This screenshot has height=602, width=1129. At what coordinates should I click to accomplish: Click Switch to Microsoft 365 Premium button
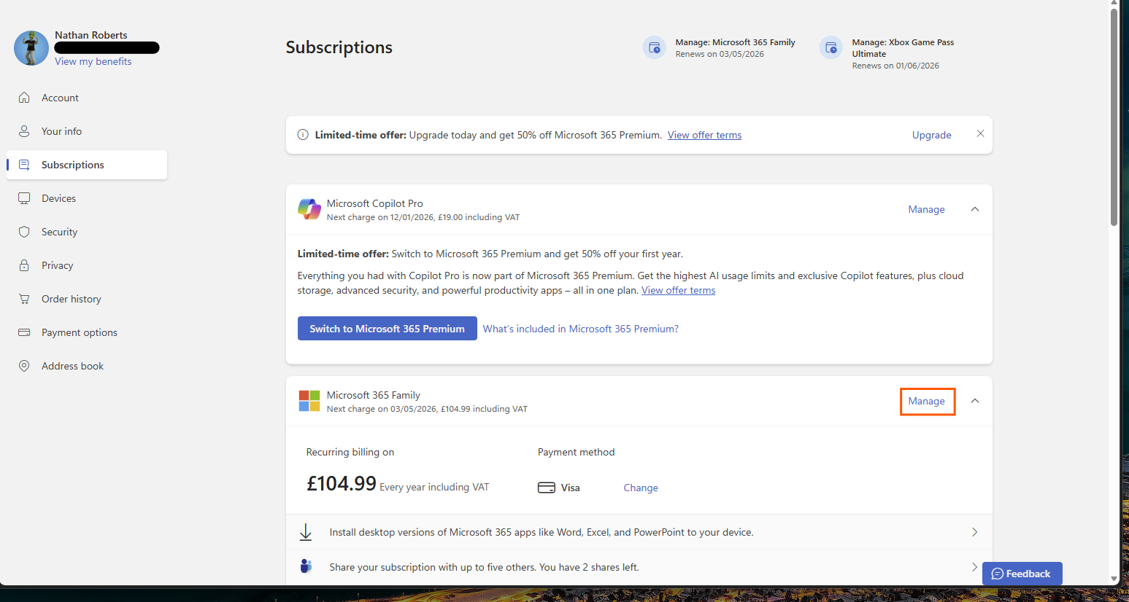tap(387, 329)
